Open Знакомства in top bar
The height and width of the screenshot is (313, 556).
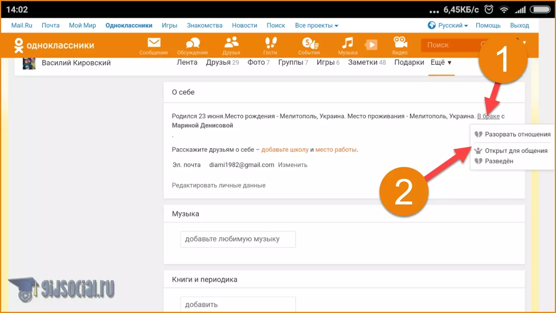pyautogui.click(x=204, y=25)
